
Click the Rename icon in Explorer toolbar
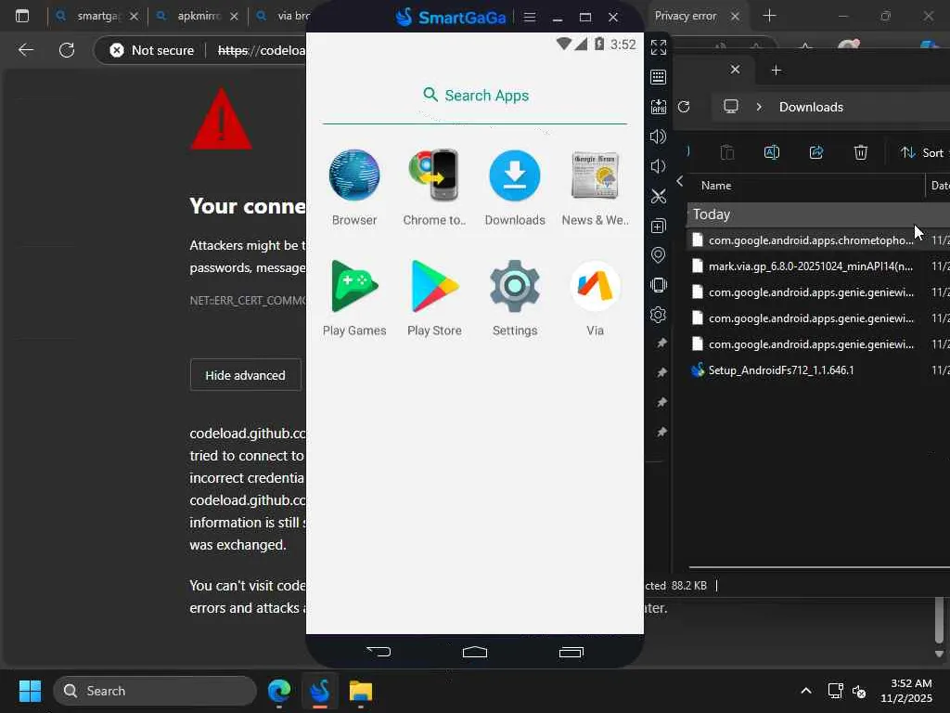coord(772,153)
